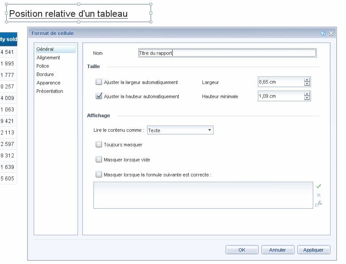
Task: Open the Bordure section
Action: pyautogui.click(x=45, y=74)
